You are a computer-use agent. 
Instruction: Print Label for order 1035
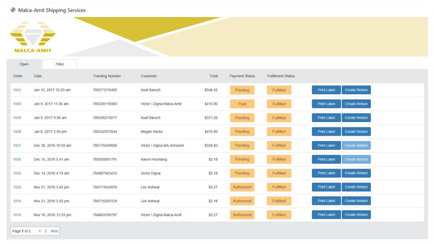click(x=326, y=174)
